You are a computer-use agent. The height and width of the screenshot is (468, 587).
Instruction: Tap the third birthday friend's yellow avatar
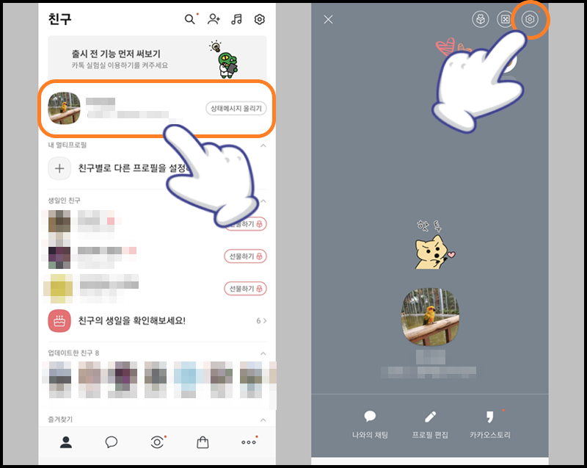click(59, 289)
